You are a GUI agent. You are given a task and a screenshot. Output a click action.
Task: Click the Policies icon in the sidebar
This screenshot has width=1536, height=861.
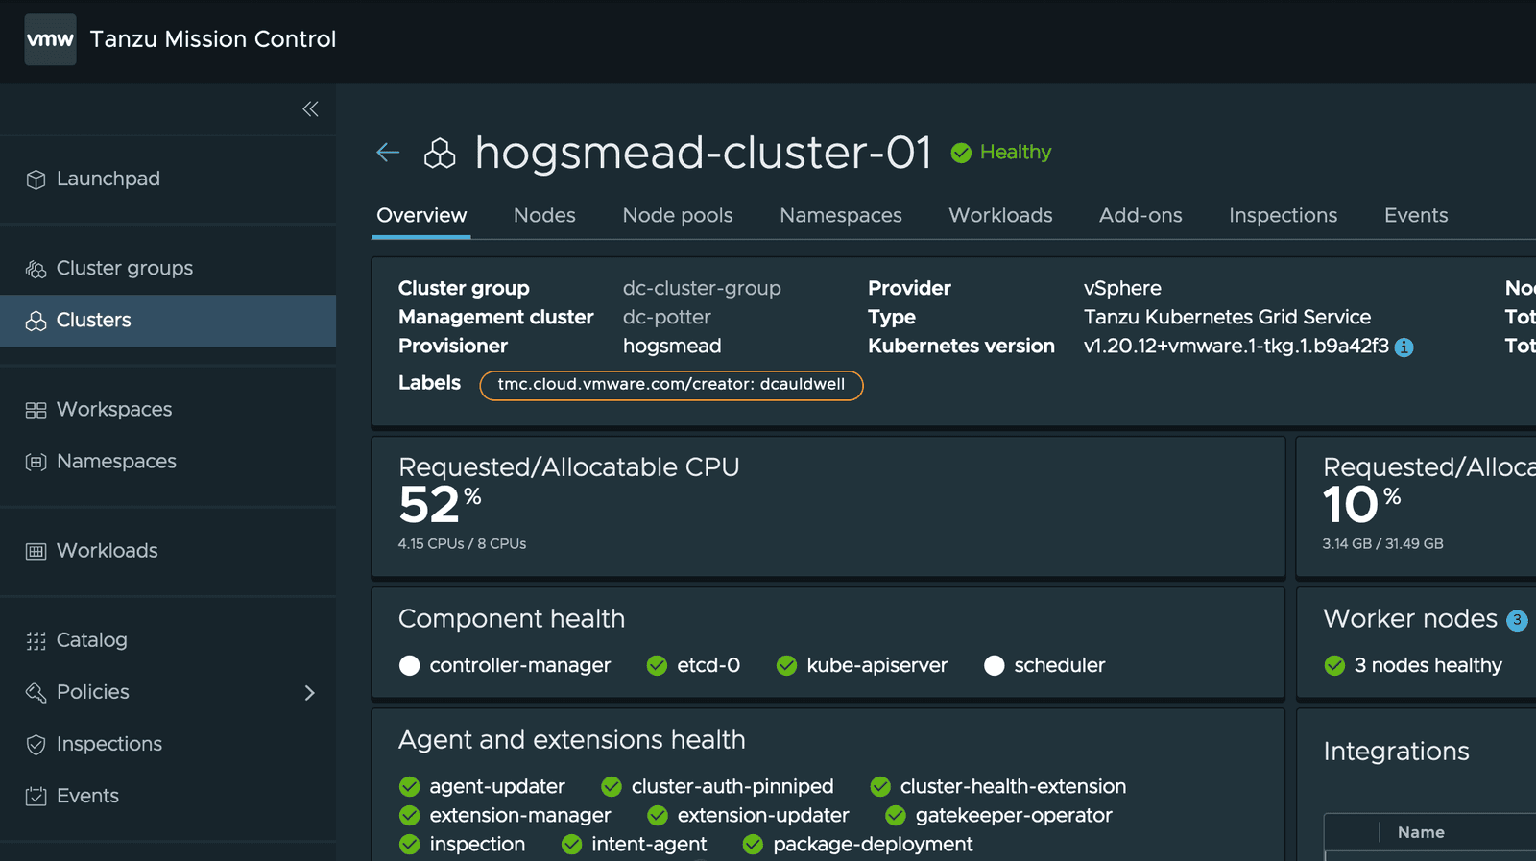point(36,692)
